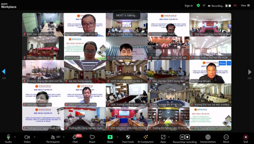Go to previous gallery page with left arrow
The width and height of the screenshot is (254, 144).
tap(4, 72)
